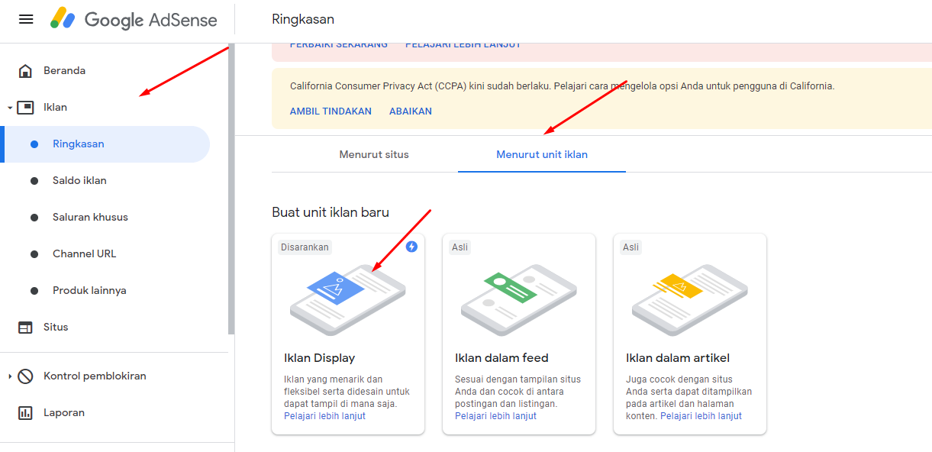This screenshot has width=932, height=452.
Task: Open Saldo iklan in sidebar
Action: point(79,181)
